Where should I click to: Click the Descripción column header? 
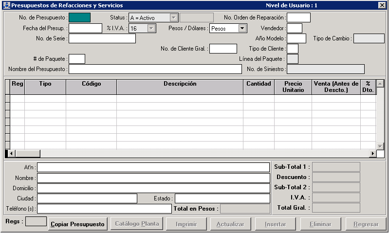tap(180, 84)
